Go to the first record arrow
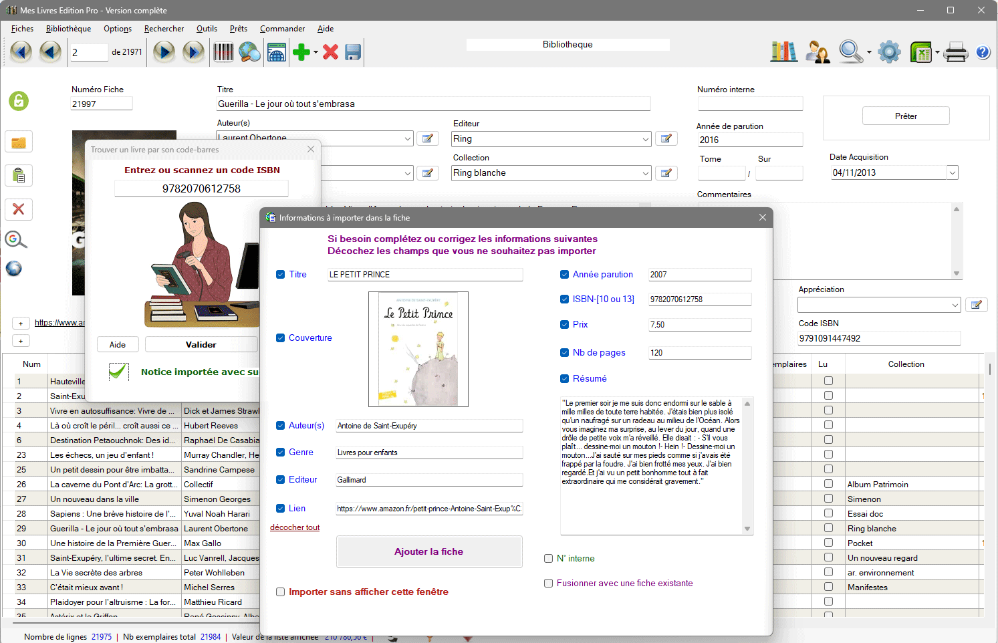The width and height of the screenshot is (998, 643). (21, 51)
